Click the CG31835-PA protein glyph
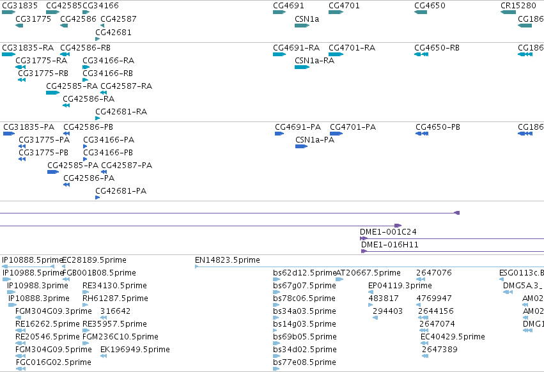 pyautogui.click(x=9, y=134)
